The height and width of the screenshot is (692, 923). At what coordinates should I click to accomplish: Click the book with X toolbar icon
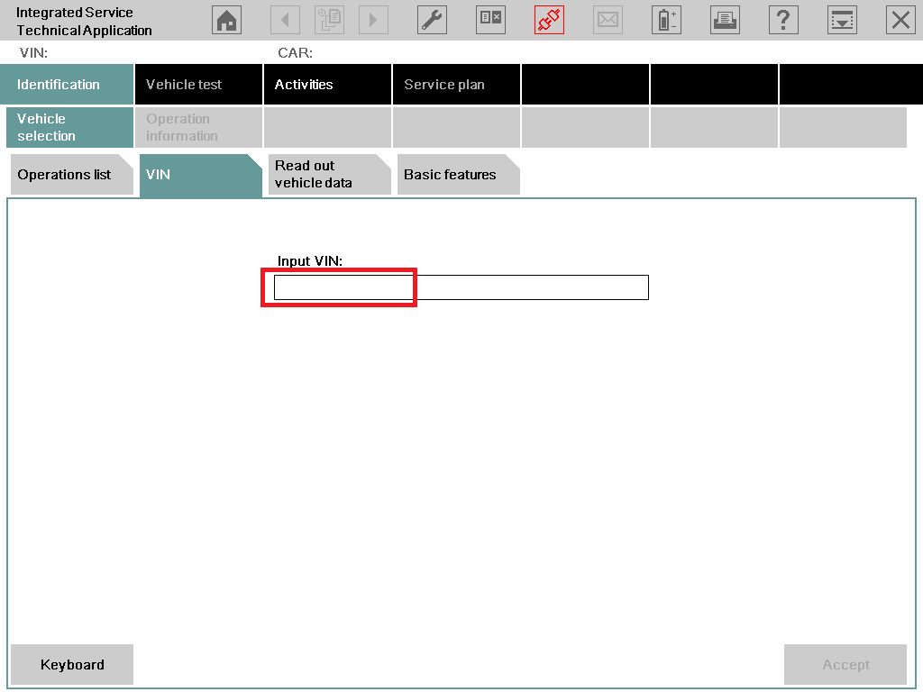(x=490, y=20)
